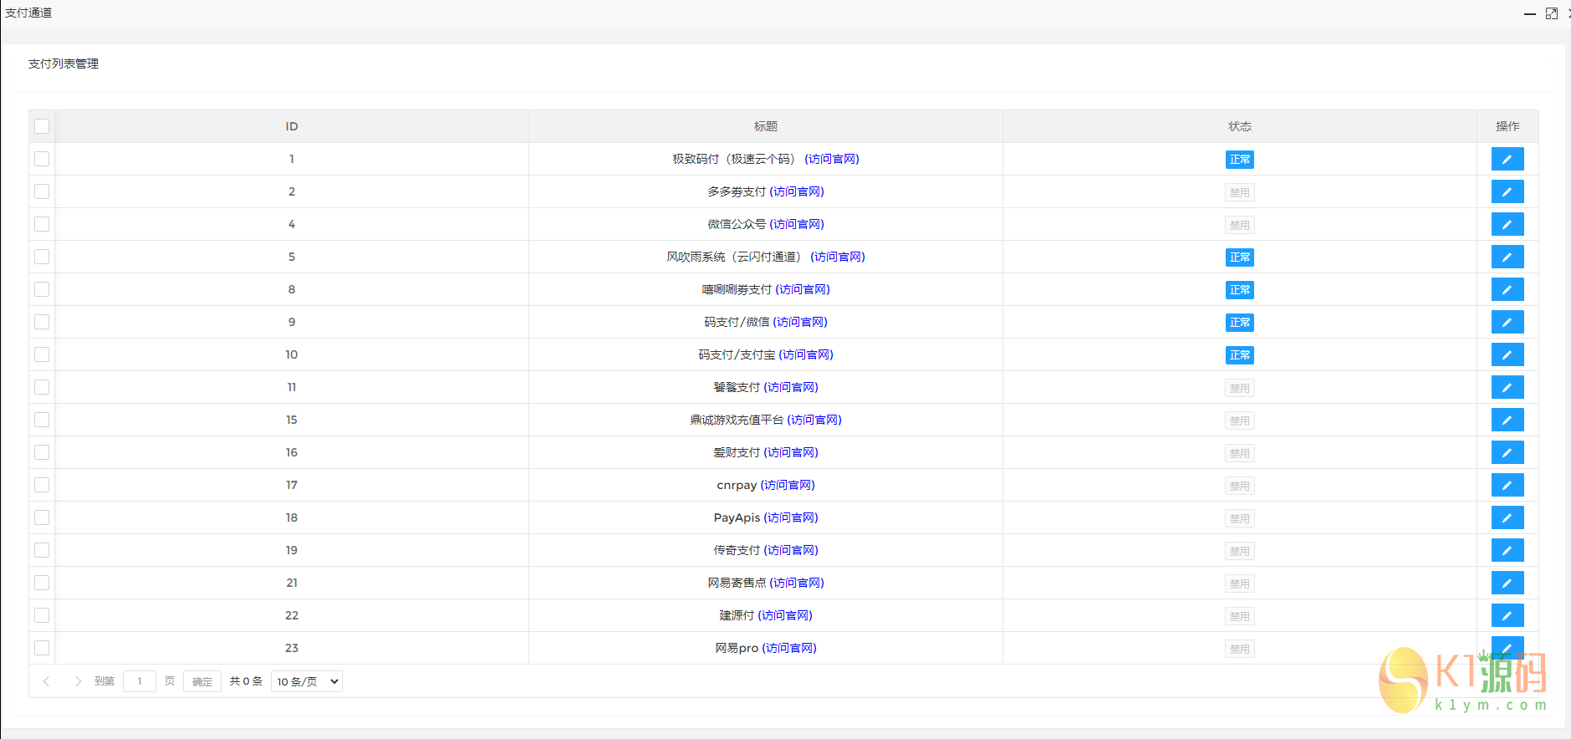Check the box for row ID 21
The width and height of the screenshot is (1571, 739).
pos(42,583)
